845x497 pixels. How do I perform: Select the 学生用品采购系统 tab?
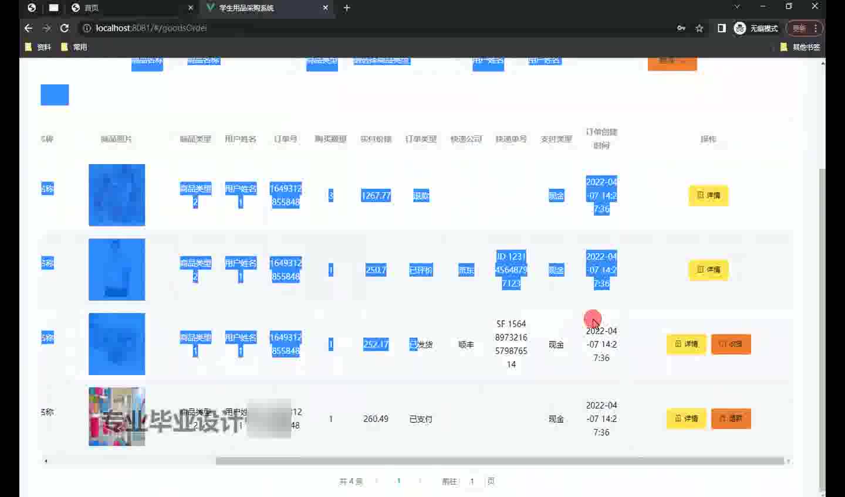(267, 8)
